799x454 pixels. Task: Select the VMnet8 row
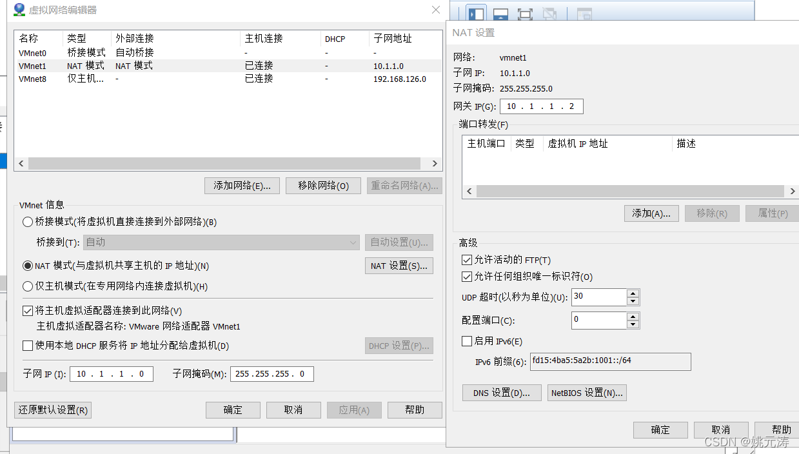pos(228,79)
